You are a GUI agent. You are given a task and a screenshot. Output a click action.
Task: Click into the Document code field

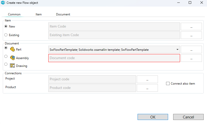click(x=114, y=58)
